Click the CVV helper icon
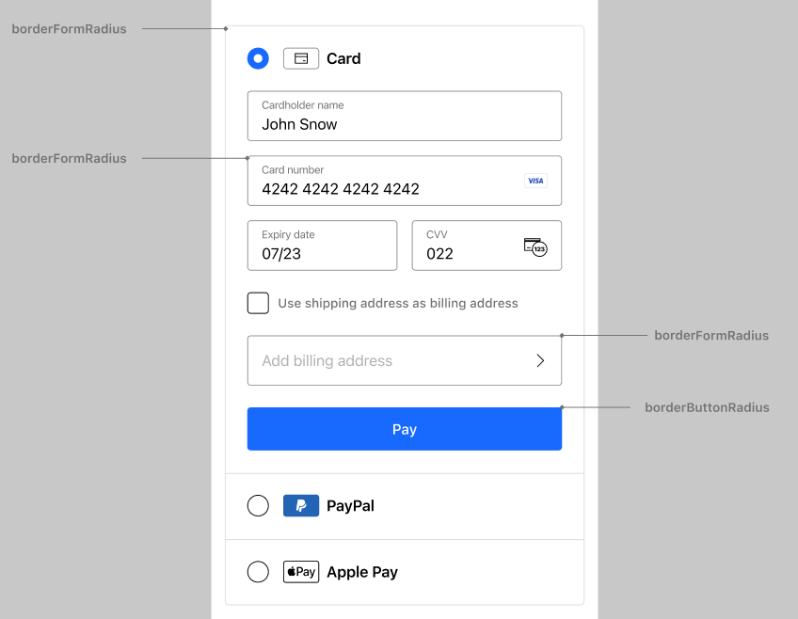798x619 pixels. (537, 246)
